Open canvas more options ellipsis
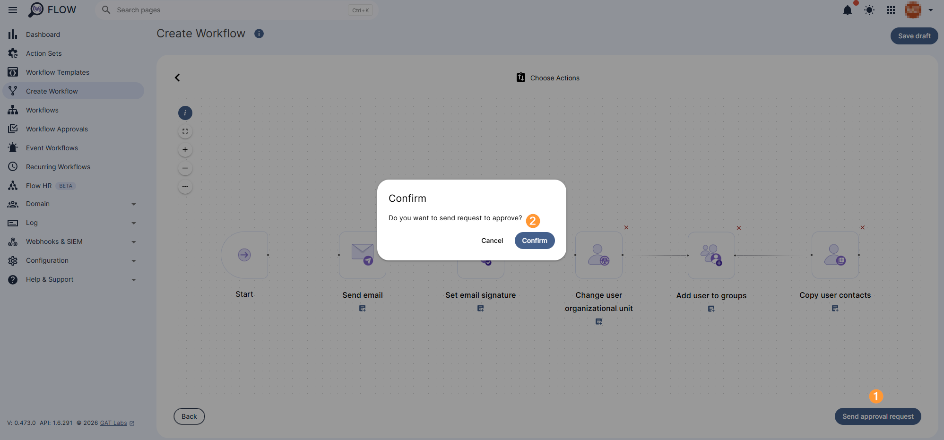 pos(185,187)
